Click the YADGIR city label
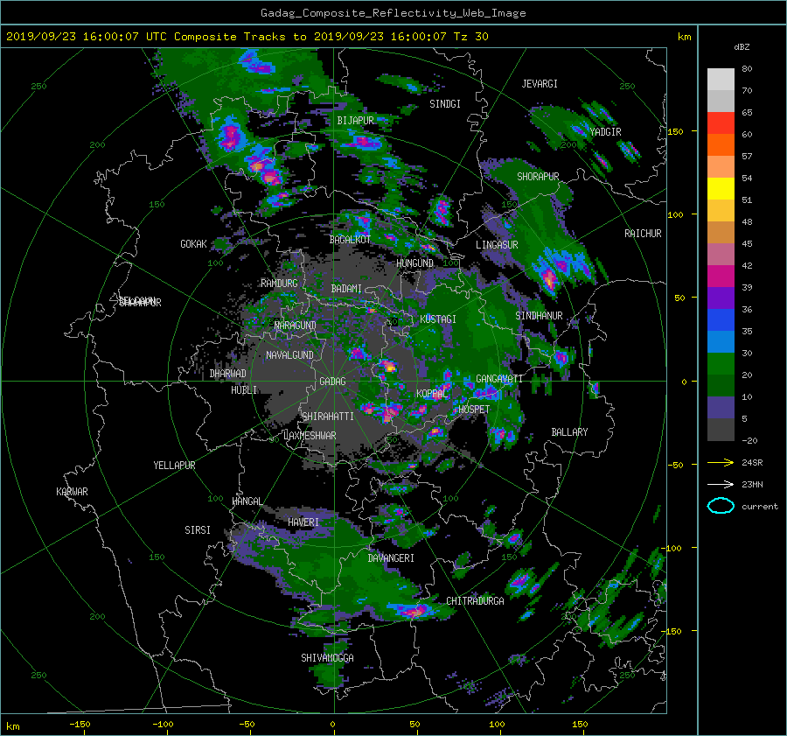Screen dimensions: 787x736 [605, 132]
